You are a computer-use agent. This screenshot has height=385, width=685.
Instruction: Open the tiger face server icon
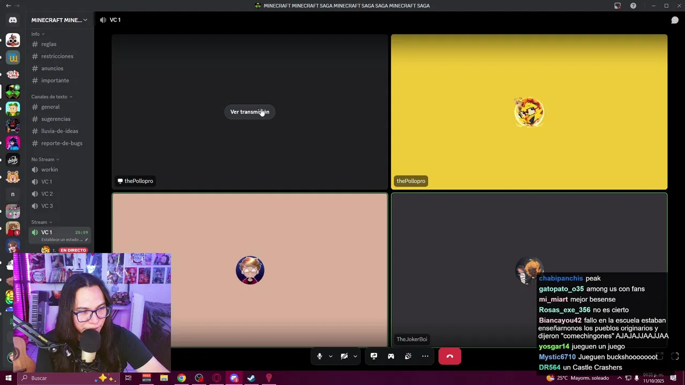coord(13,177)
